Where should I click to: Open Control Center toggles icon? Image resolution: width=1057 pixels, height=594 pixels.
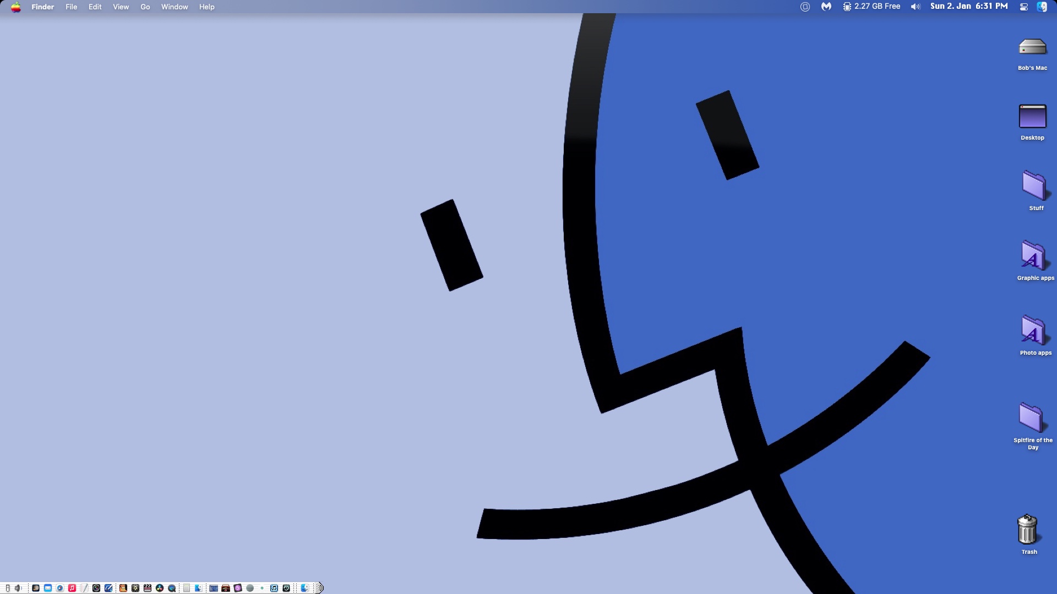[x=1023, y=7]
